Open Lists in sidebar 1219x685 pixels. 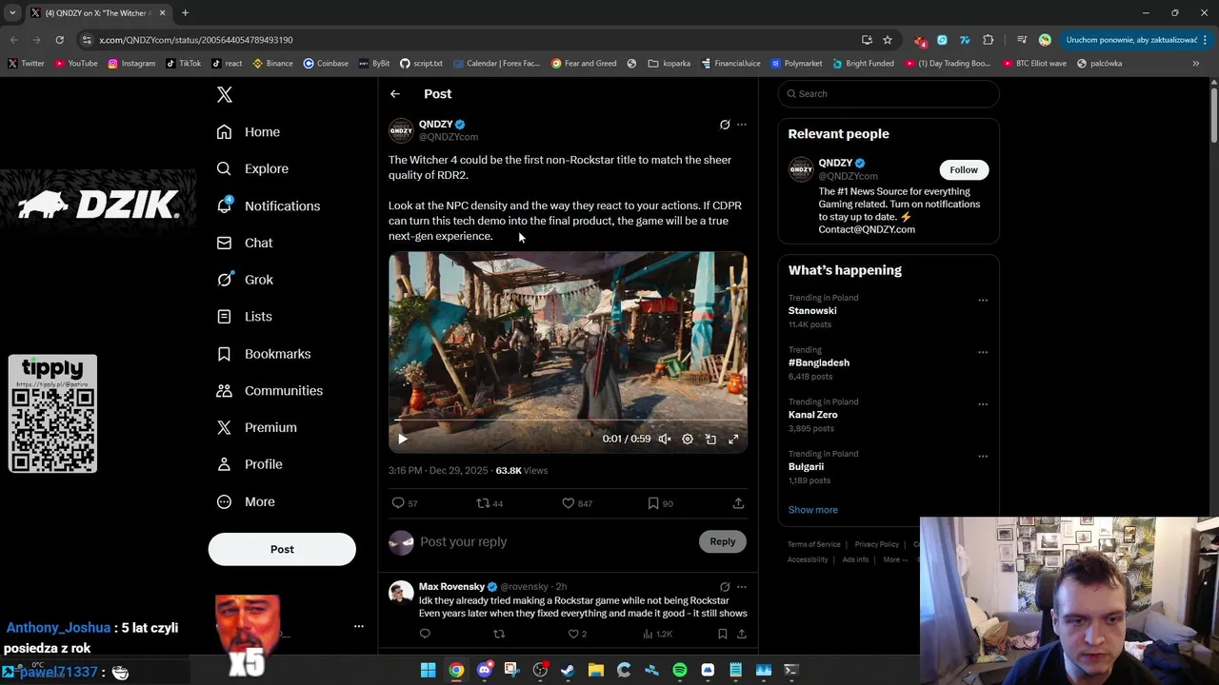tap(245, 317)
